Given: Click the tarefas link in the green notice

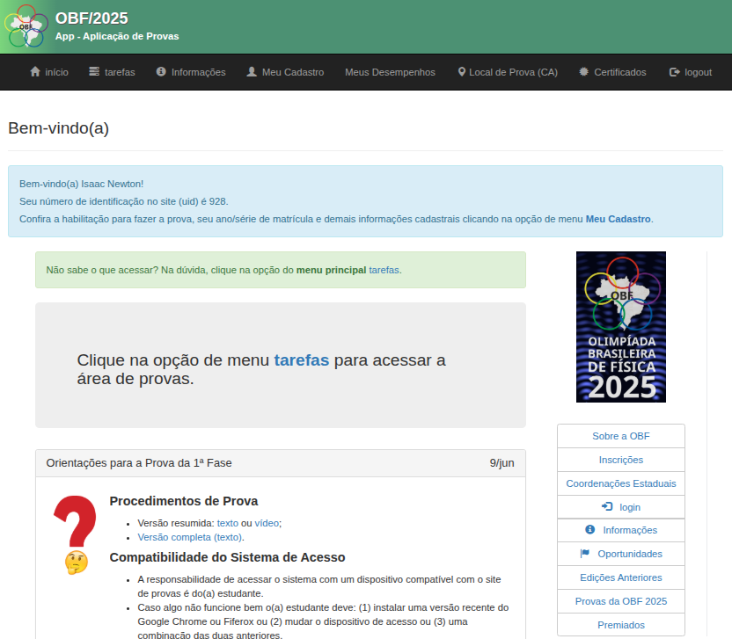Looking at the screenshot, I should (x=384, y=270).
